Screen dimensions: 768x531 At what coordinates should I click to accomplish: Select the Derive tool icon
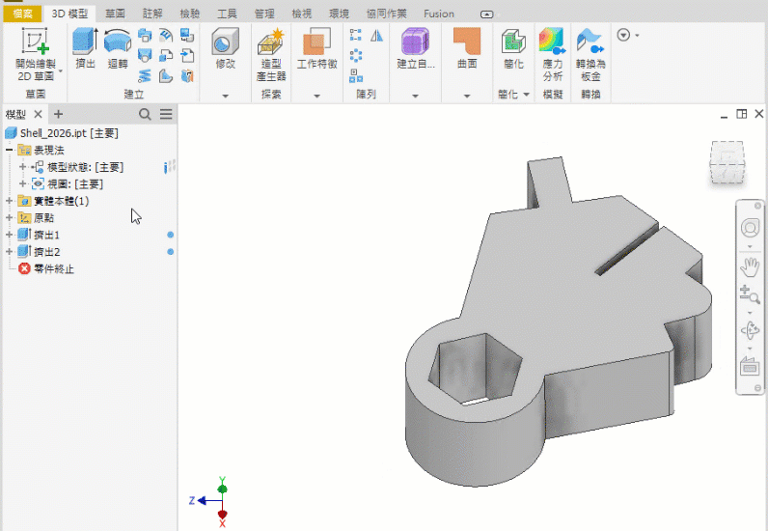tap(166, 55)
